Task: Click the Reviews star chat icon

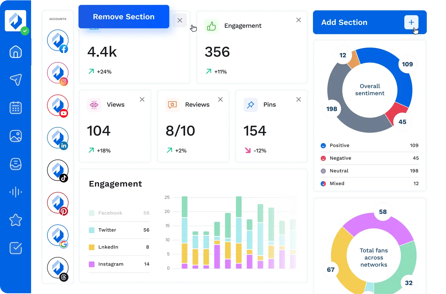Action: (172, 105)
